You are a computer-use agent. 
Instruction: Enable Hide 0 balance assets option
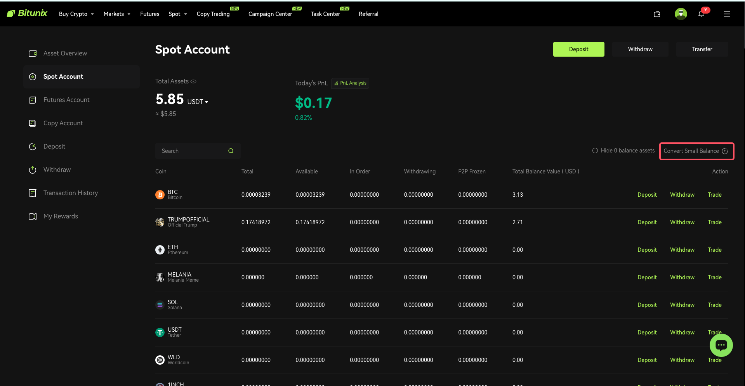(x=595, y=151)
